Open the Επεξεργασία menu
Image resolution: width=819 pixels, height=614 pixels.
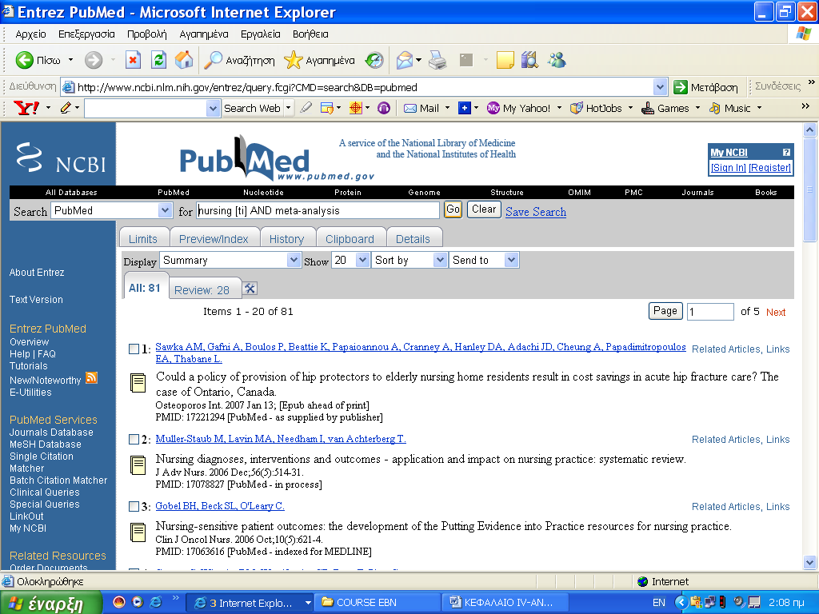(x=86, y=34)
